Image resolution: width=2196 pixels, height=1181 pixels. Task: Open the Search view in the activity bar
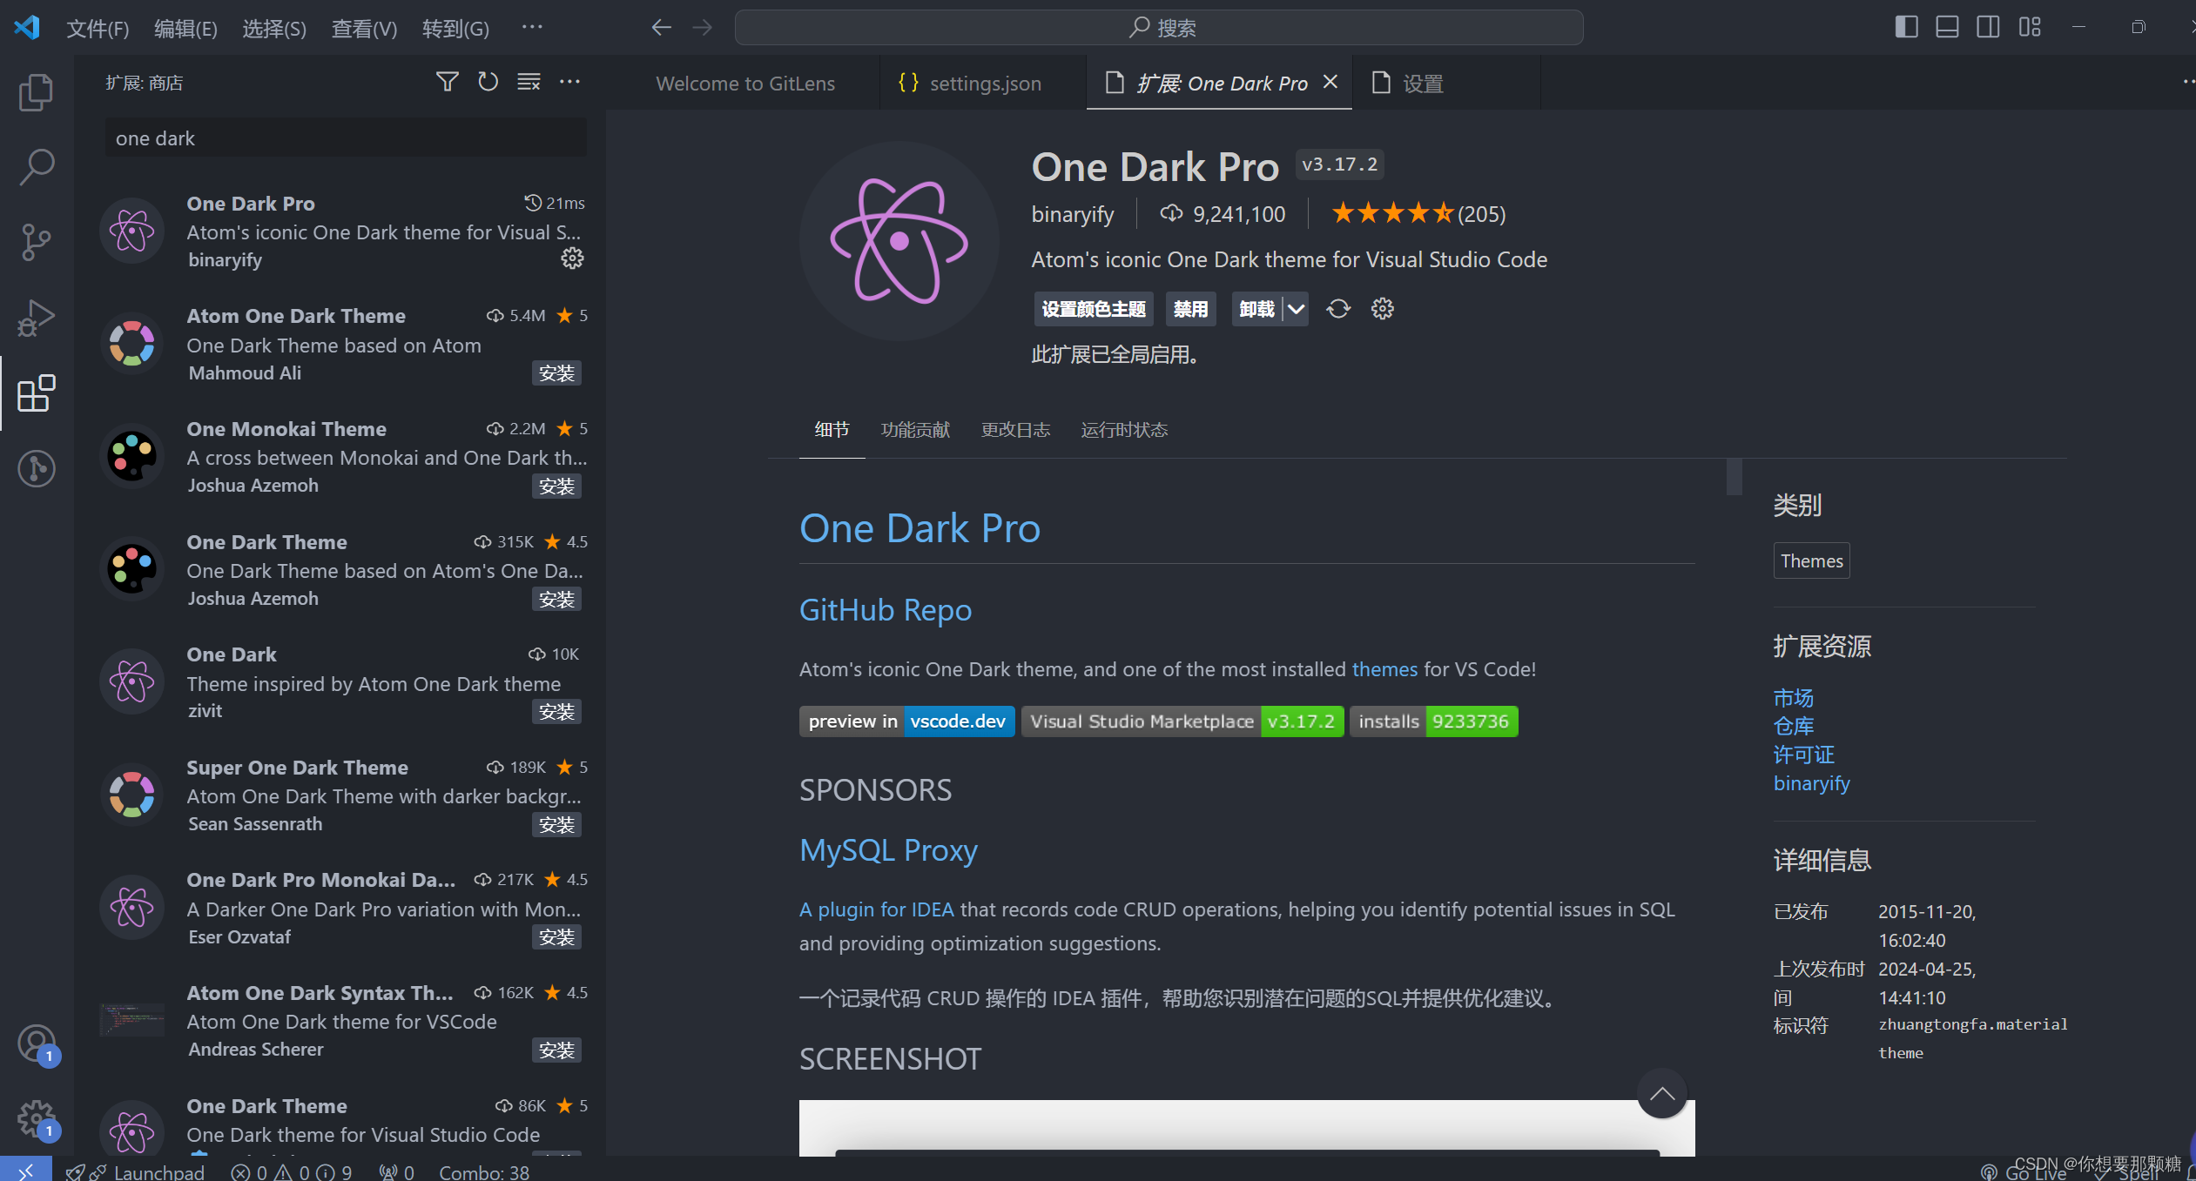point(36,166)
